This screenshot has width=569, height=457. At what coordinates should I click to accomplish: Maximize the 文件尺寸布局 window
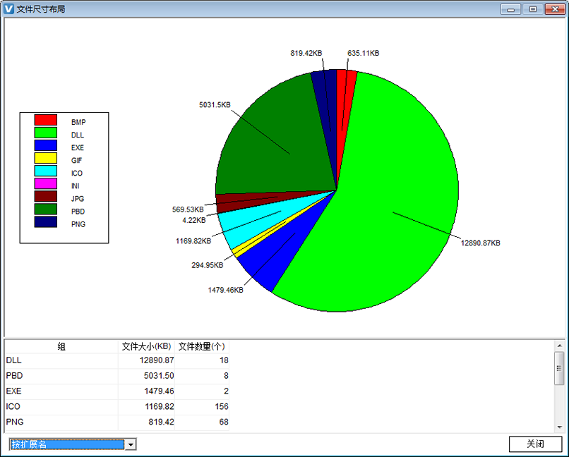click(533, 8)
